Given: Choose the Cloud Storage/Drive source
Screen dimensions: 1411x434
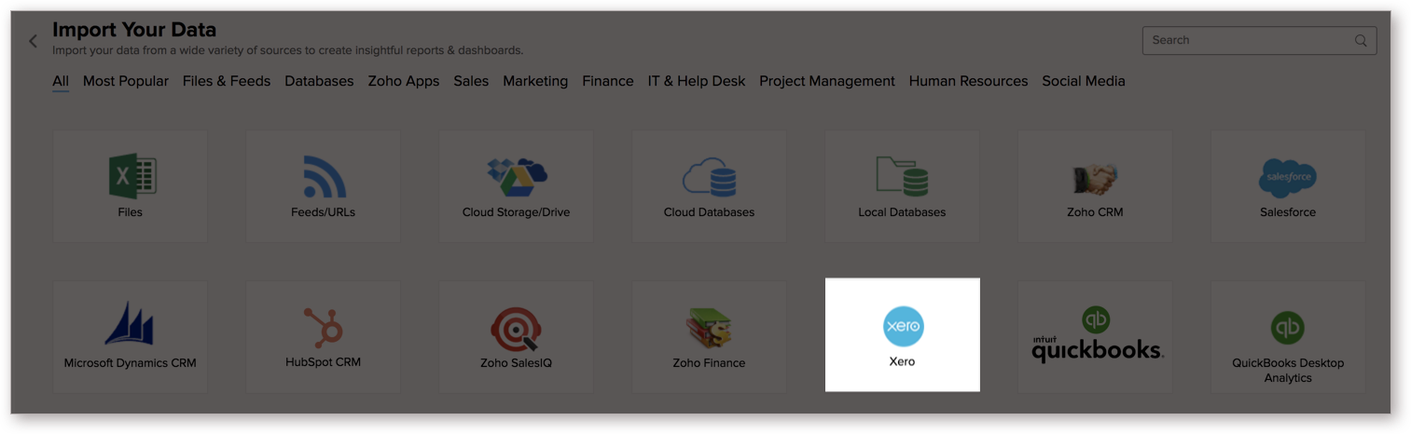Looking at the screenshot, I should pyautogui.click(x=516, y=186).
